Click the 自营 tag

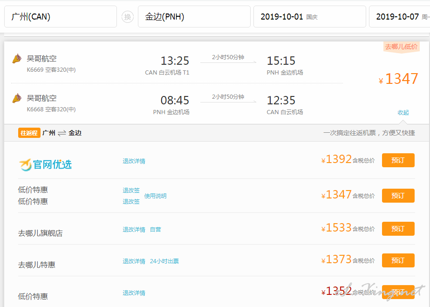(156, 229)
